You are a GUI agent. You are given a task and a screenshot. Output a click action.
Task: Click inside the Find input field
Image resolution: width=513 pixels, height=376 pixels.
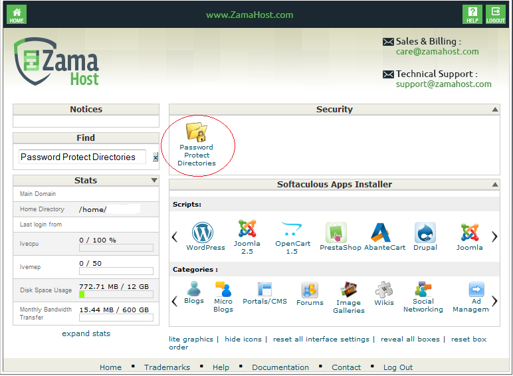(82, 157)
